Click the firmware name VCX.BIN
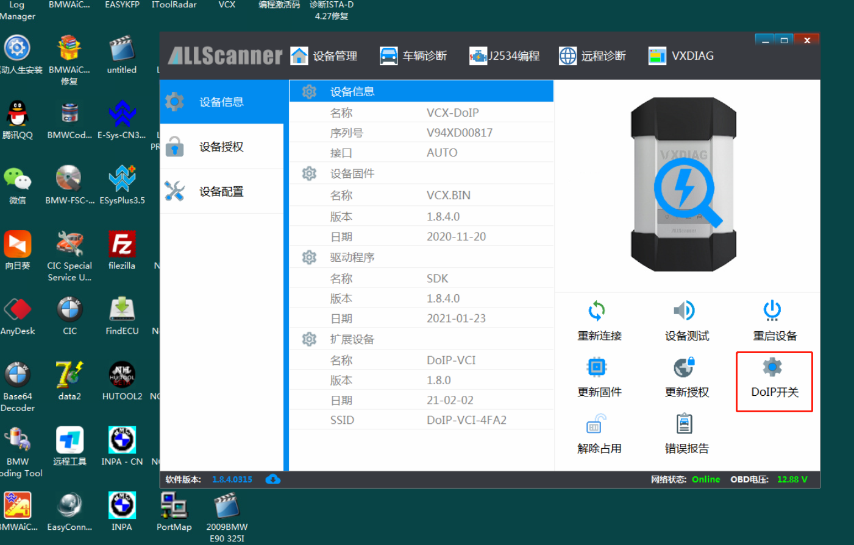 [x=449, y=195]
